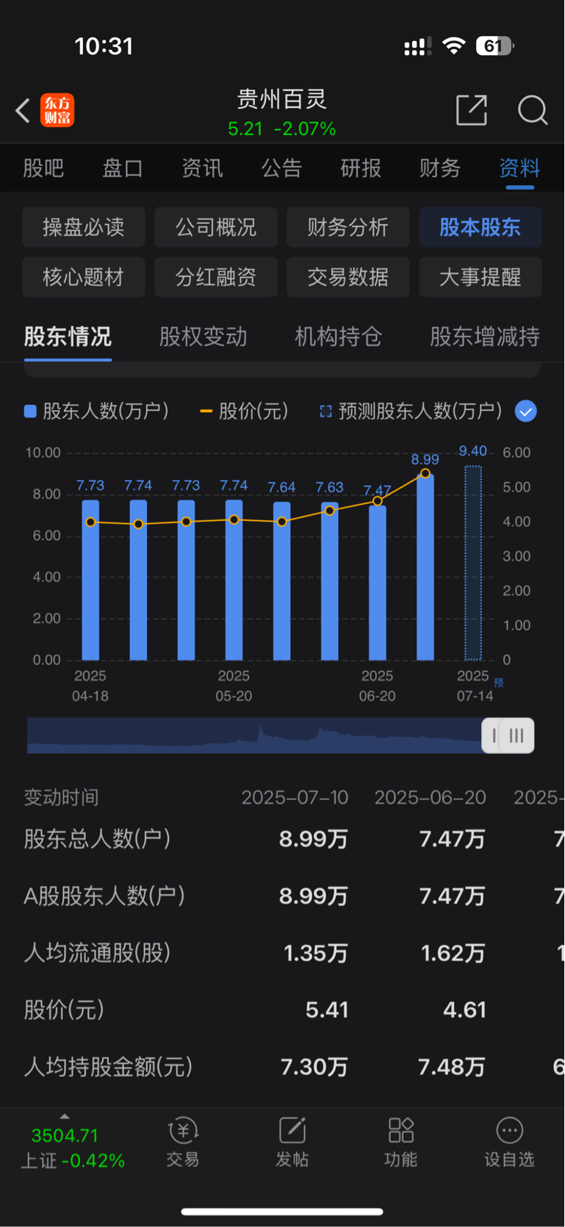Open the 分红融资 section

click(x=216, y=277)
